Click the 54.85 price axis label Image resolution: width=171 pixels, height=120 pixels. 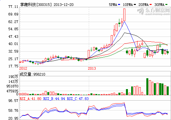(13, 29)
